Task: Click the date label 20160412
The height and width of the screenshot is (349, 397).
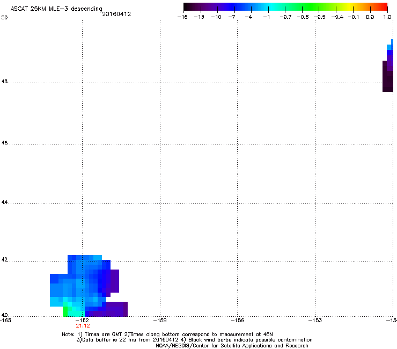Action: coord(116,14)
